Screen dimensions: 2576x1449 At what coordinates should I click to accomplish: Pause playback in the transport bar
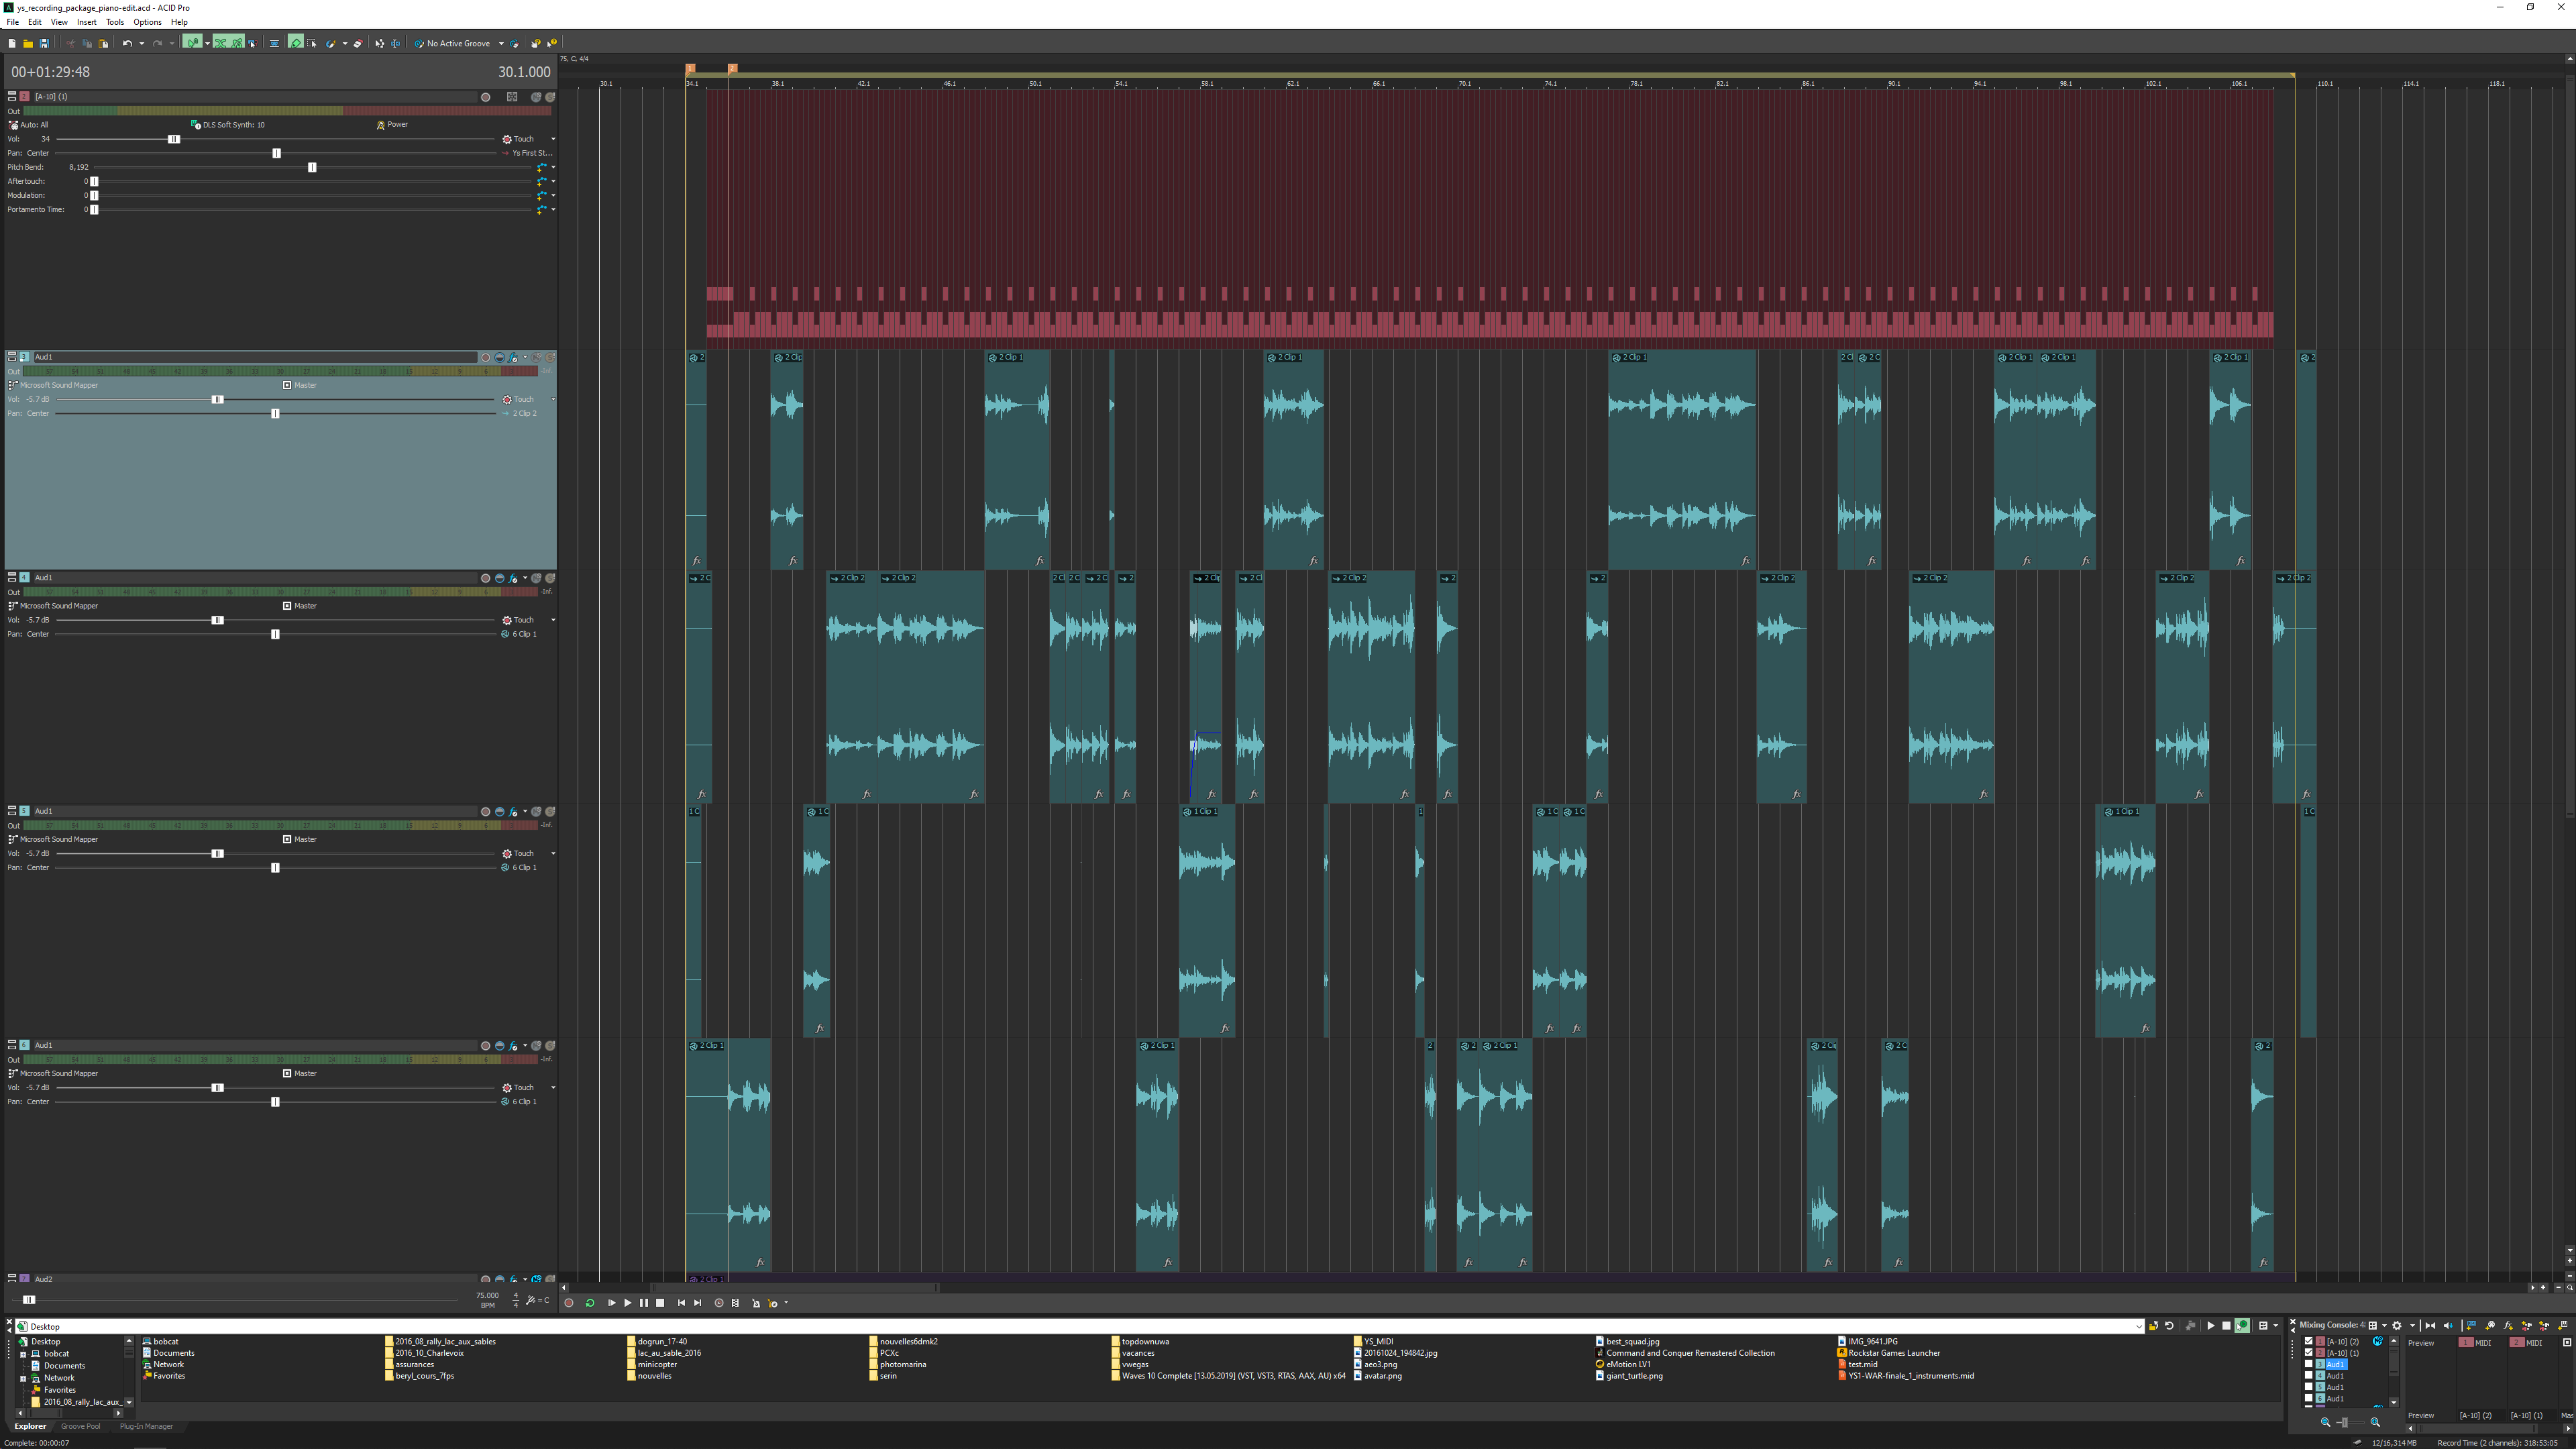pos(644,1303)
